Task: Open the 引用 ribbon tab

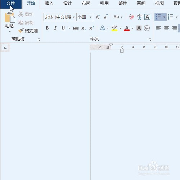Action: point(104,3)
